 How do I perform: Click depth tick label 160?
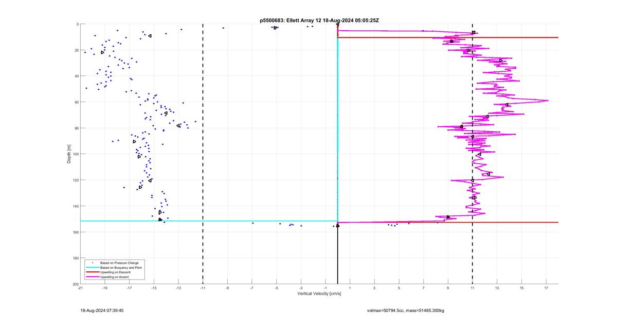[75, 232]
